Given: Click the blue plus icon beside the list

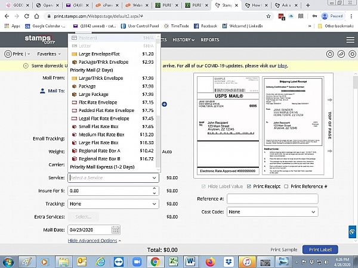Looking at the screenshot, I should tap(164, 104).
